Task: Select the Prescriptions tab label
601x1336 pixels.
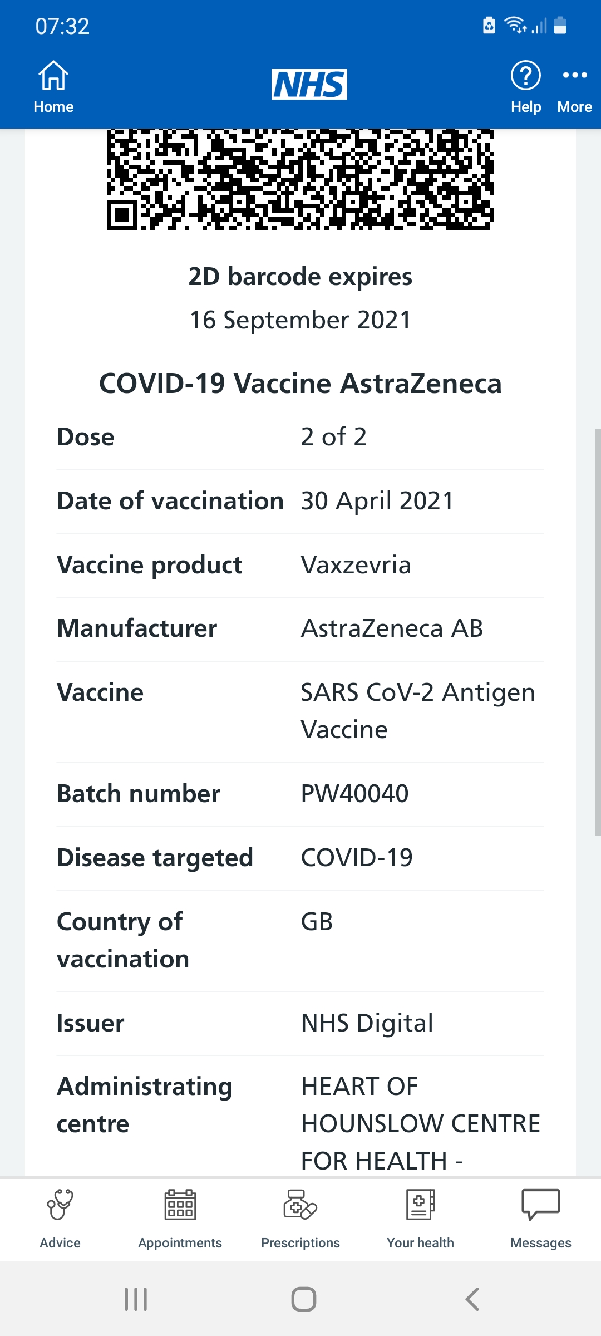Action: (x=300, y=1243)
